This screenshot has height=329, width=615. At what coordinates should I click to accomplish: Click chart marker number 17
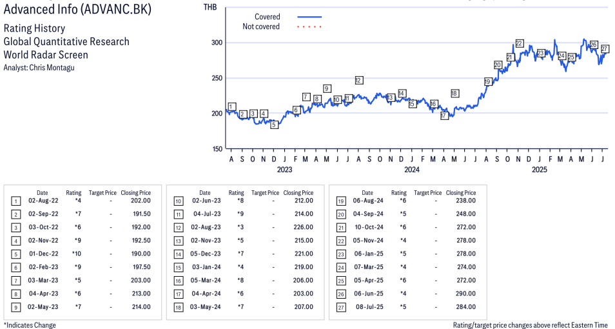coord(444,115)
